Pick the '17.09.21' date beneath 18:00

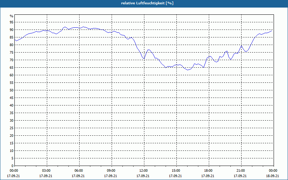[208, 176]
